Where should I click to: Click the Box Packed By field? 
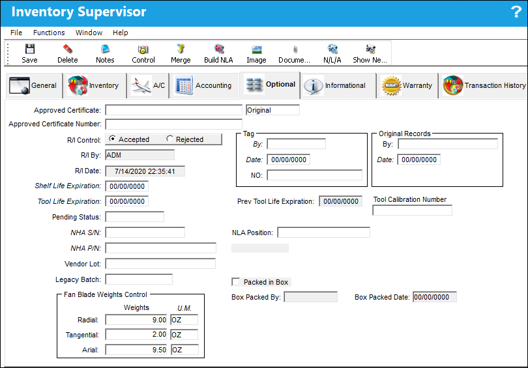tap(310, 297)
